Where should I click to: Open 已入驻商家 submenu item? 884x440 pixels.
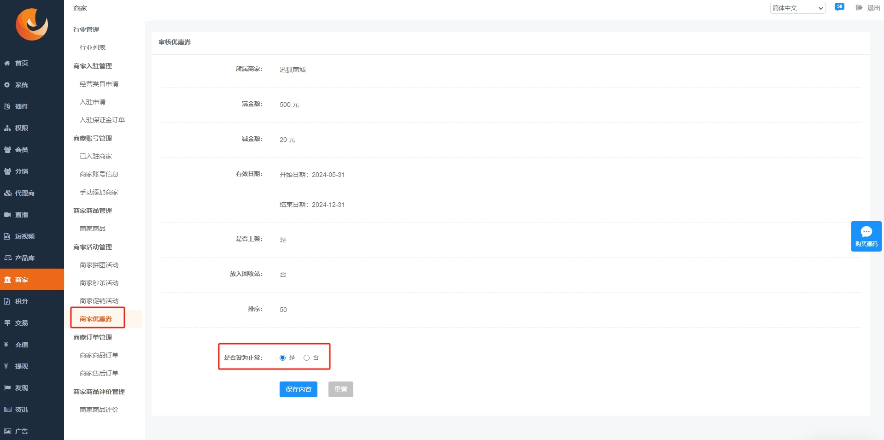(x=96, y=156)
